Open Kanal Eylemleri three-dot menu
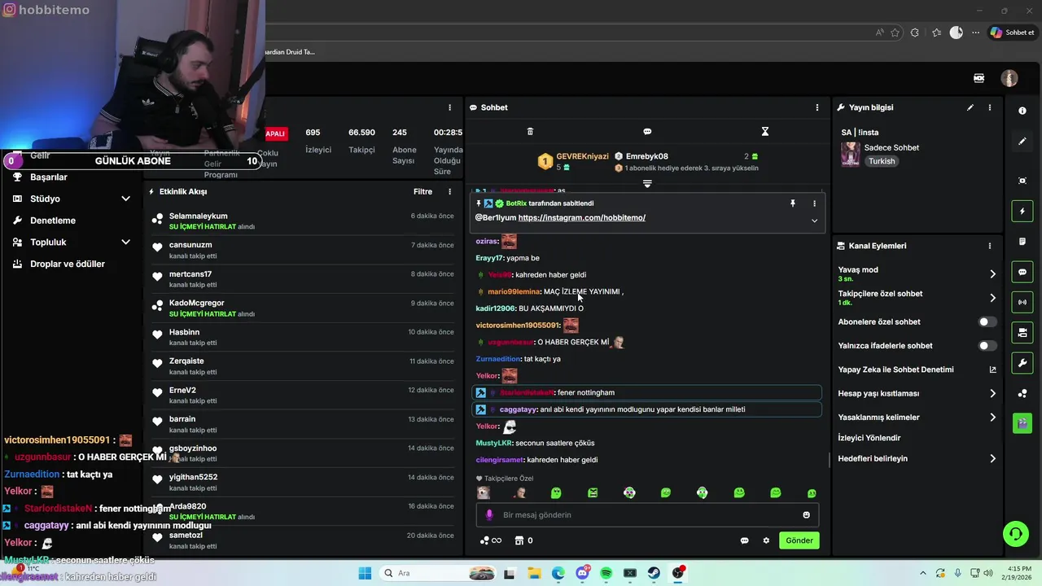This screenshot has width=1042, height=586. click(x=990, y=246)
